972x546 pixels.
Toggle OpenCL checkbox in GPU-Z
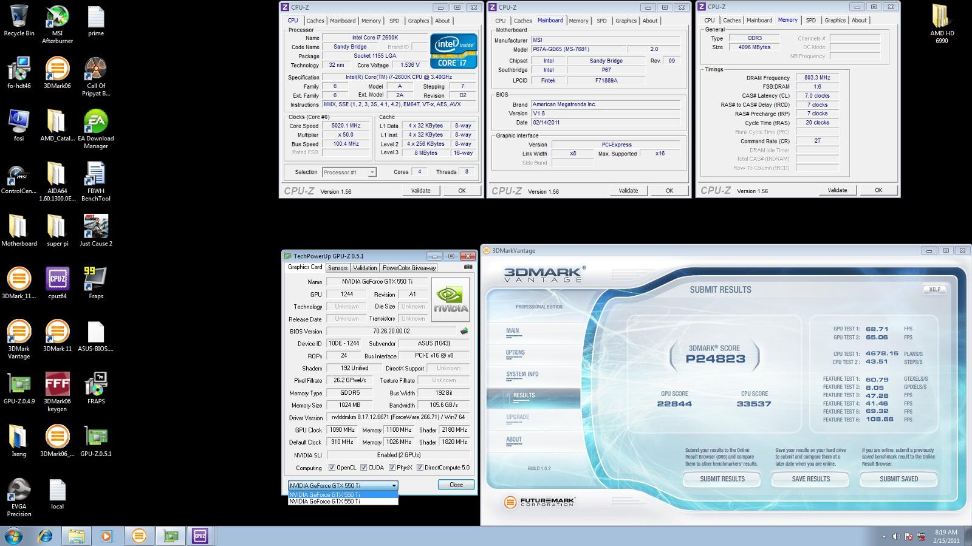coord(332,468)
